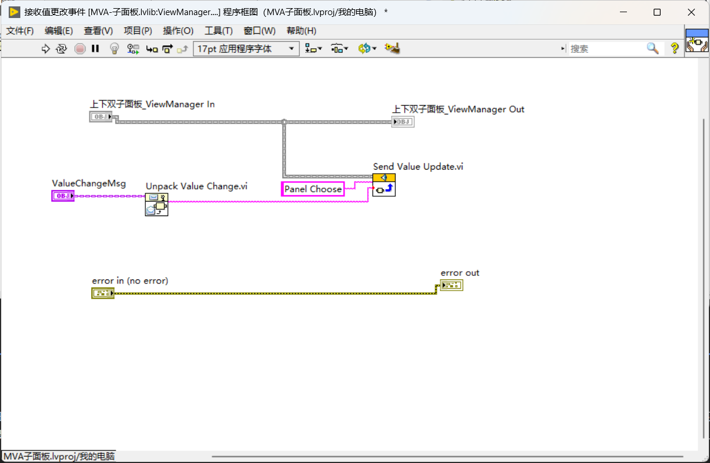This screenshot has width=710, height=463.
Task: Select the ViewManager Out object terminal
Action: pyautogui.click(x=403, y=121)
